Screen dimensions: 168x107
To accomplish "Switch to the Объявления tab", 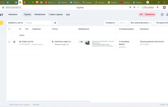I will [40, 15].
